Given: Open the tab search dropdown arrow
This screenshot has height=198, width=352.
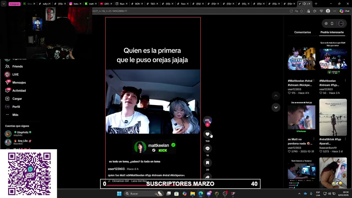Looking at the screenshot, I should pyautogui.click(x=4, y=4).
